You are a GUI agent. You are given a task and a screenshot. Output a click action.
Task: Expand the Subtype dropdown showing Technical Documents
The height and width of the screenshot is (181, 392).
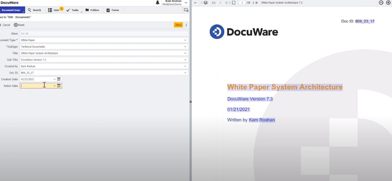185,46
